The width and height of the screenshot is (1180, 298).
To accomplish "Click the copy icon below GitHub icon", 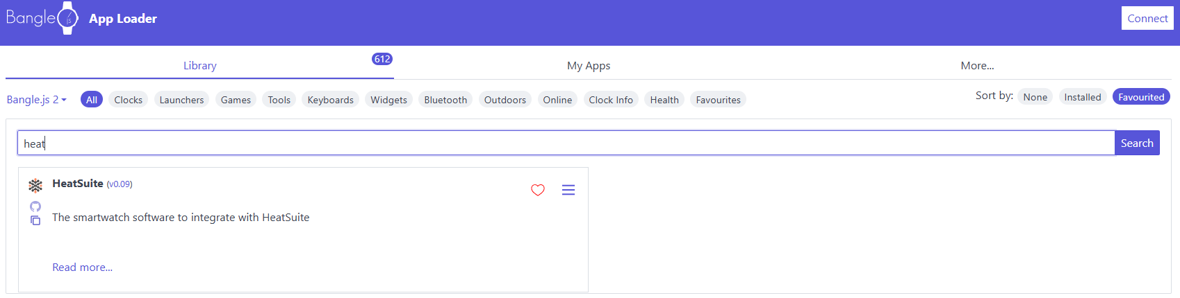I will tap(35, 220).
